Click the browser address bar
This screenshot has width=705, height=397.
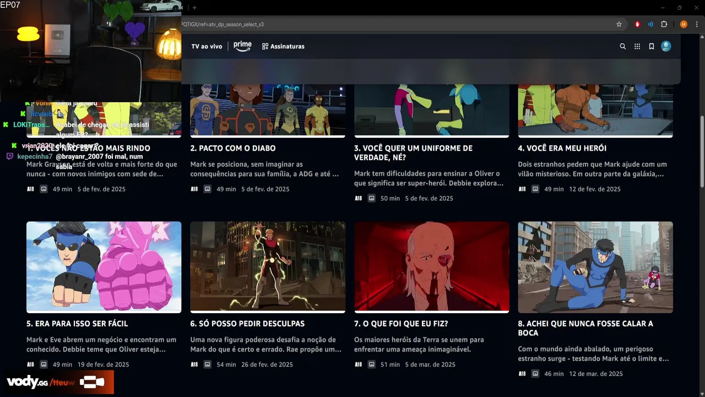(397, 24)
